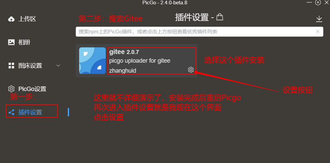
Task: Focus the npm plugin search field
Action: pos(199,32)
